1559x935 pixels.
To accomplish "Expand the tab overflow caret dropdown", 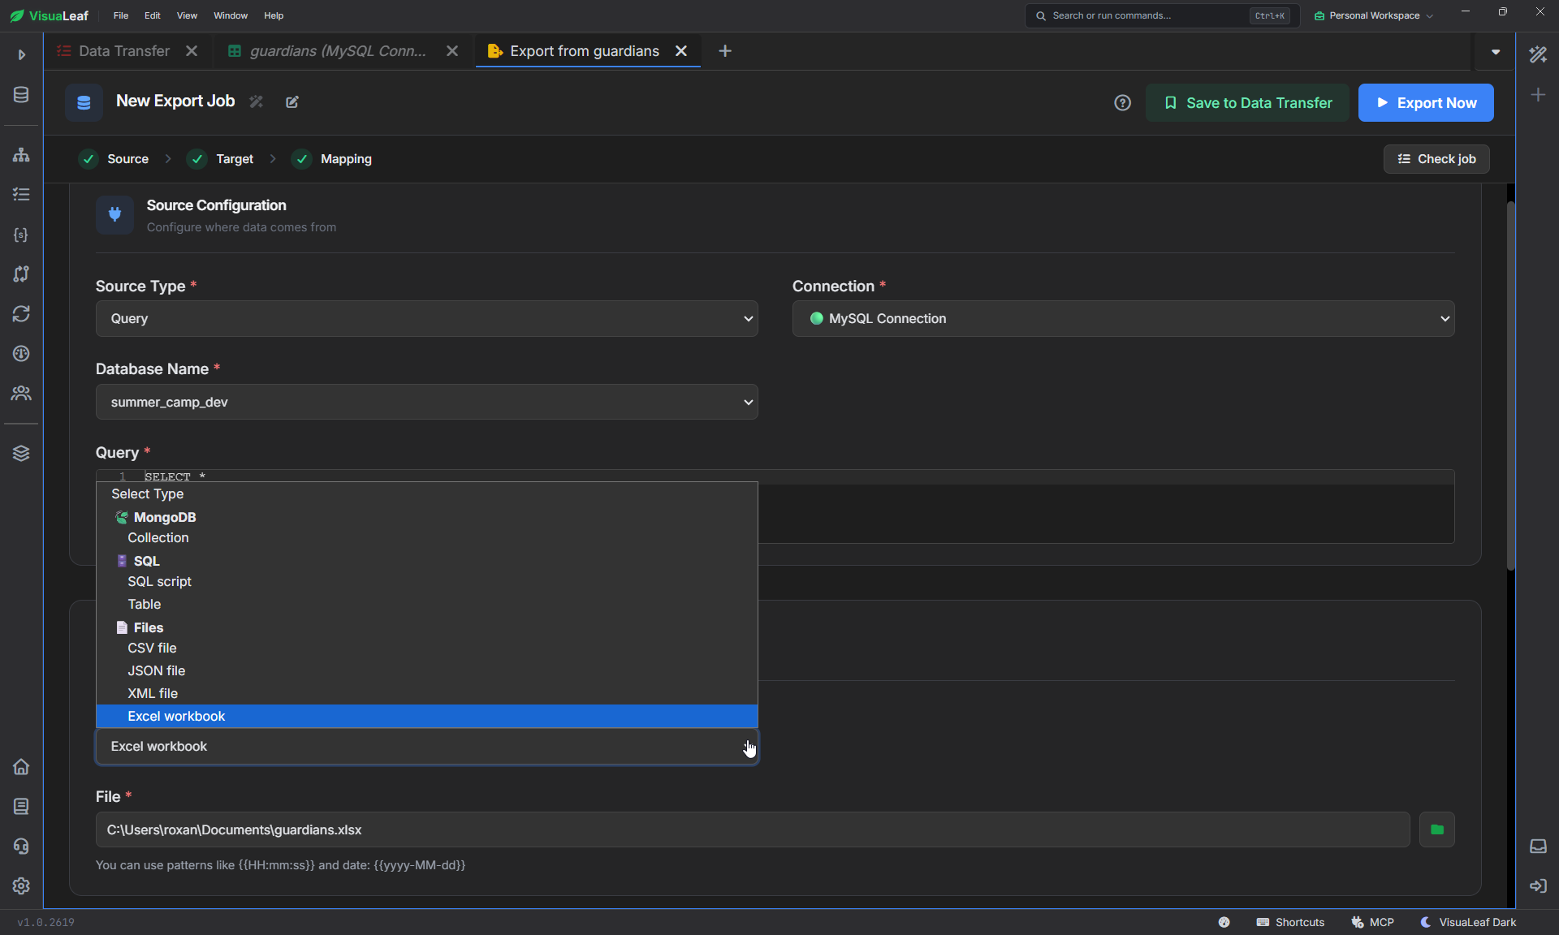I will point(1495,52).
